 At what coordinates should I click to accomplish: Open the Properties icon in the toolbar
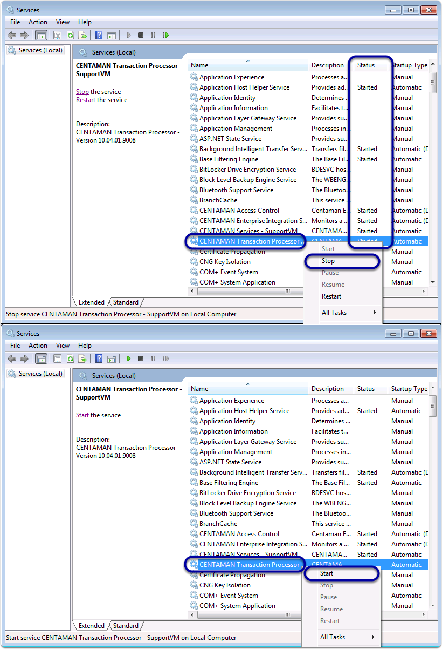click(x=57, y=35)
